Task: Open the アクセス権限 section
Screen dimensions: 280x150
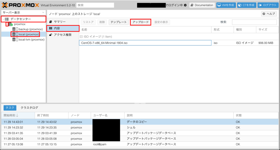Action: [x=63, y=35]
